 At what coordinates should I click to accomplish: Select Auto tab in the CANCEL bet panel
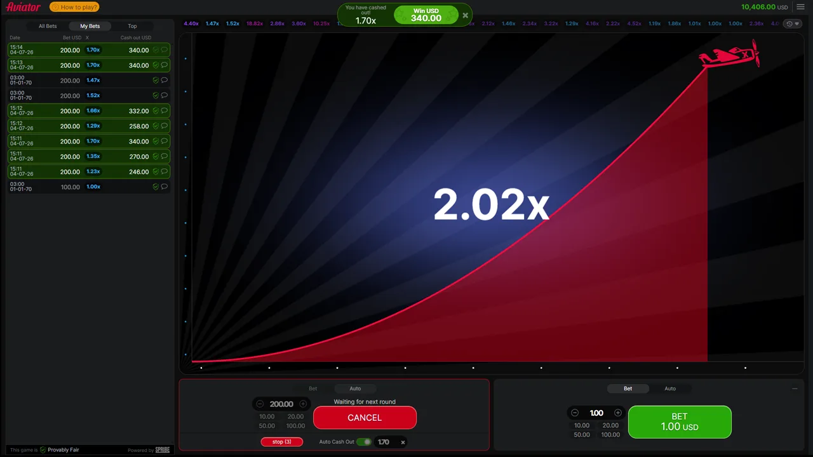[x=355, y=388]
